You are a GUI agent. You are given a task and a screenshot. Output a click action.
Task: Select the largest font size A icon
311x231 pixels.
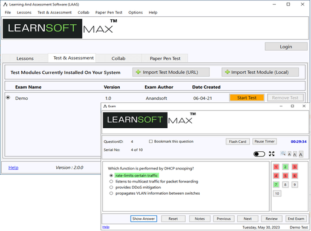coord(301,154)
